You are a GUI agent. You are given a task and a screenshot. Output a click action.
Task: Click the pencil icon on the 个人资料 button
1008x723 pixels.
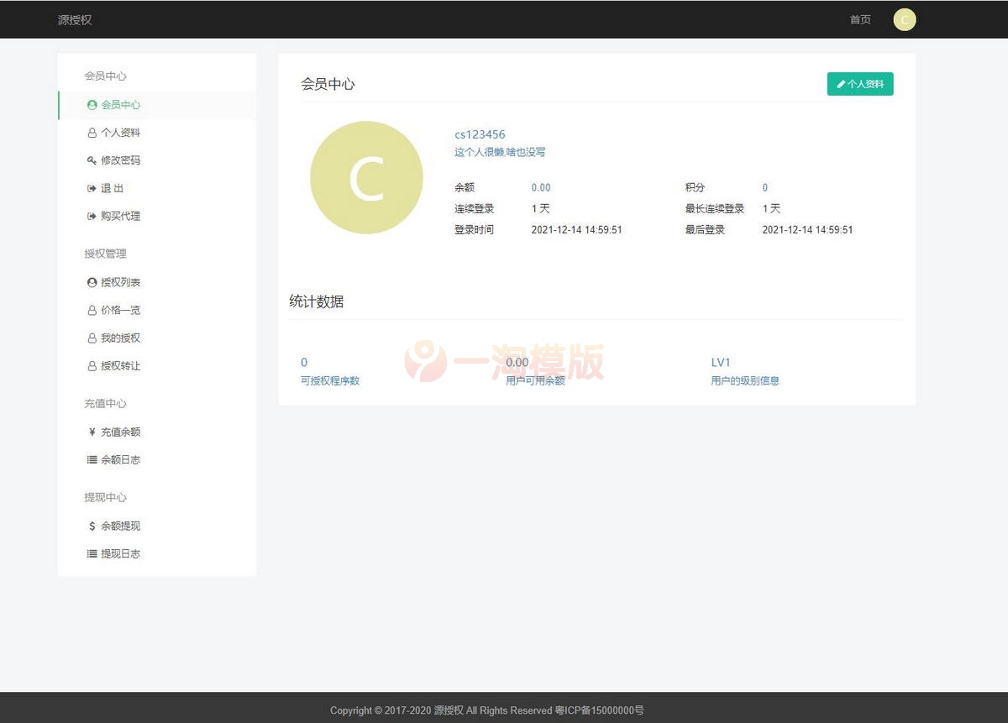coord(841,83)
